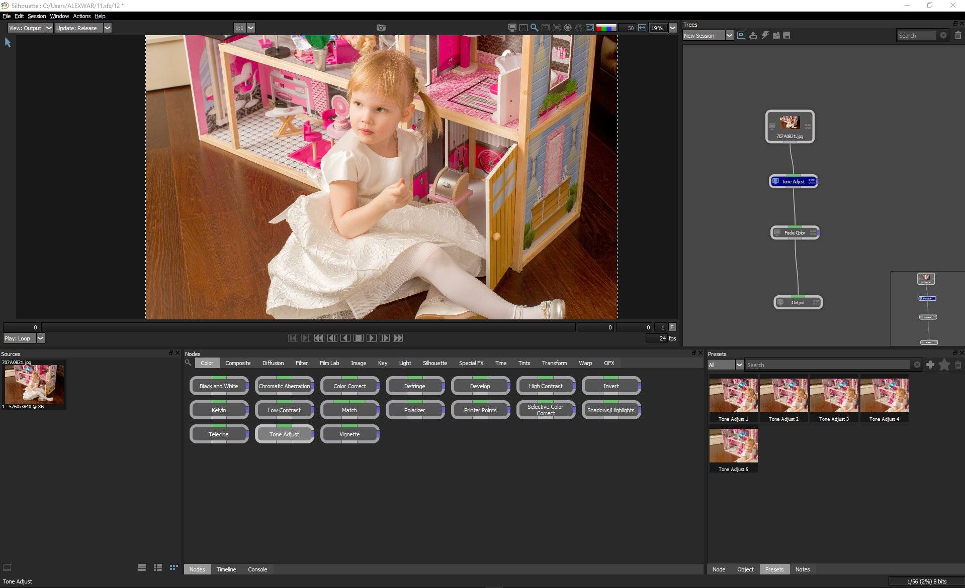Screen dimensions: 965x588
Task: Click the trash icon in the Trees panel
Action: coord(958,35)
